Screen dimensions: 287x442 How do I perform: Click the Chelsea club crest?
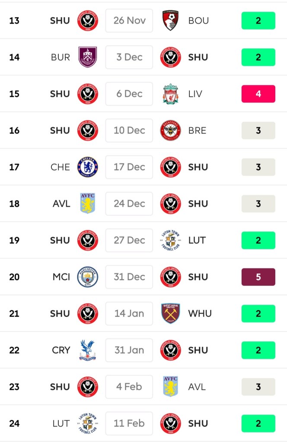(x=88, y=167)
